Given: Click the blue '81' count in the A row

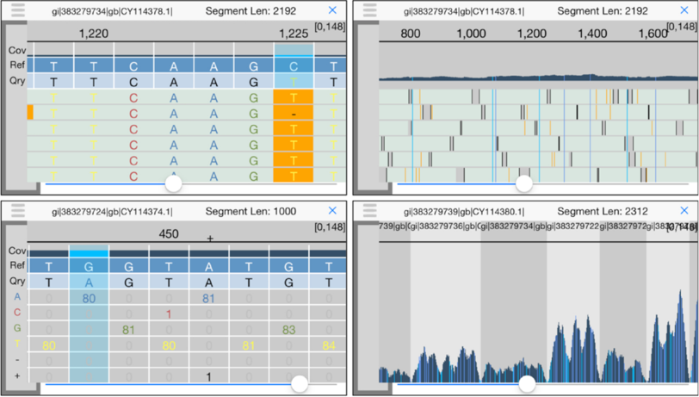Looking at the screenshot, I should coord(208,298).
